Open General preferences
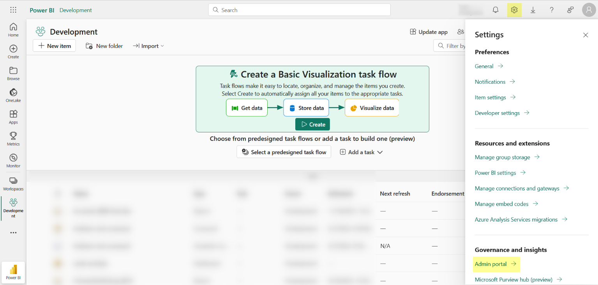The height and width of the screenshot is (285, 598). coord(489,66)
